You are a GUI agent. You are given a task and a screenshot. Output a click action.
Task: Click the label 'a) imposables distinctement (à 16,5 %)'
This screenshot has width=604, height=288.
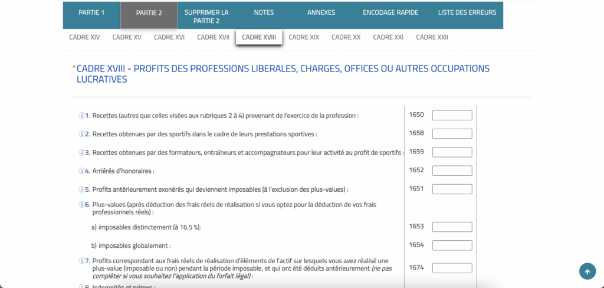click(x=146, y=227)
